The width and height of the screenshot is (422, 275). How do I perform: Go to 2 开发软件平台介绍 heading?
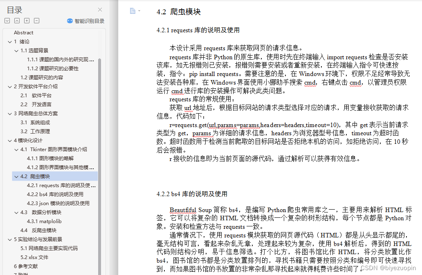(36, 86)
